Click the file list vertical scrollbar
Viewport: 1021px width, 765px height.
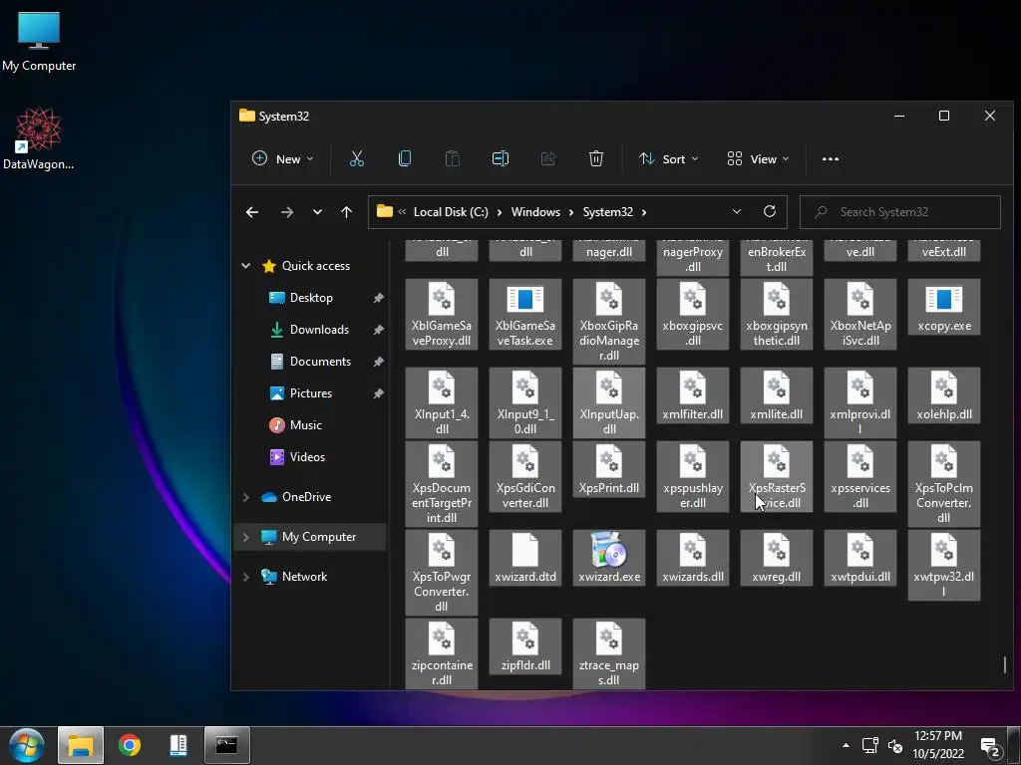click(1005, 664)
